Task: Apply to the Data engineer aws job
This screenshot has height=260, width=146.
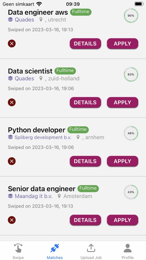Action: (123, 44)
